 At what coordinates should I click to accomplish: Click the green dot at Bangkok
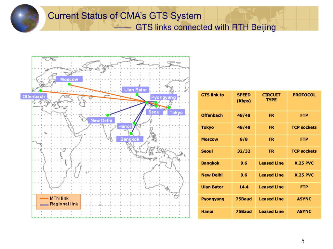coord(131,134)
